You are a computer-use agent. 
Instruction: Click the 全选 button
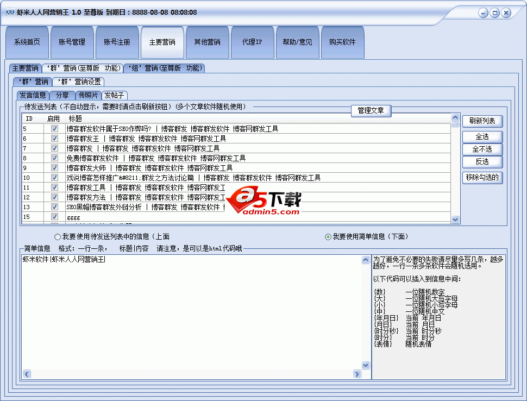pyautogui.click(x=482, y=137)
